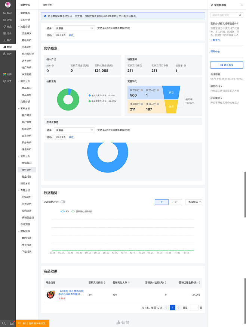Open the top 插件 优惠券 dropdown
The width and height of the screenshot is (246, 327).
tap(74, 28)
